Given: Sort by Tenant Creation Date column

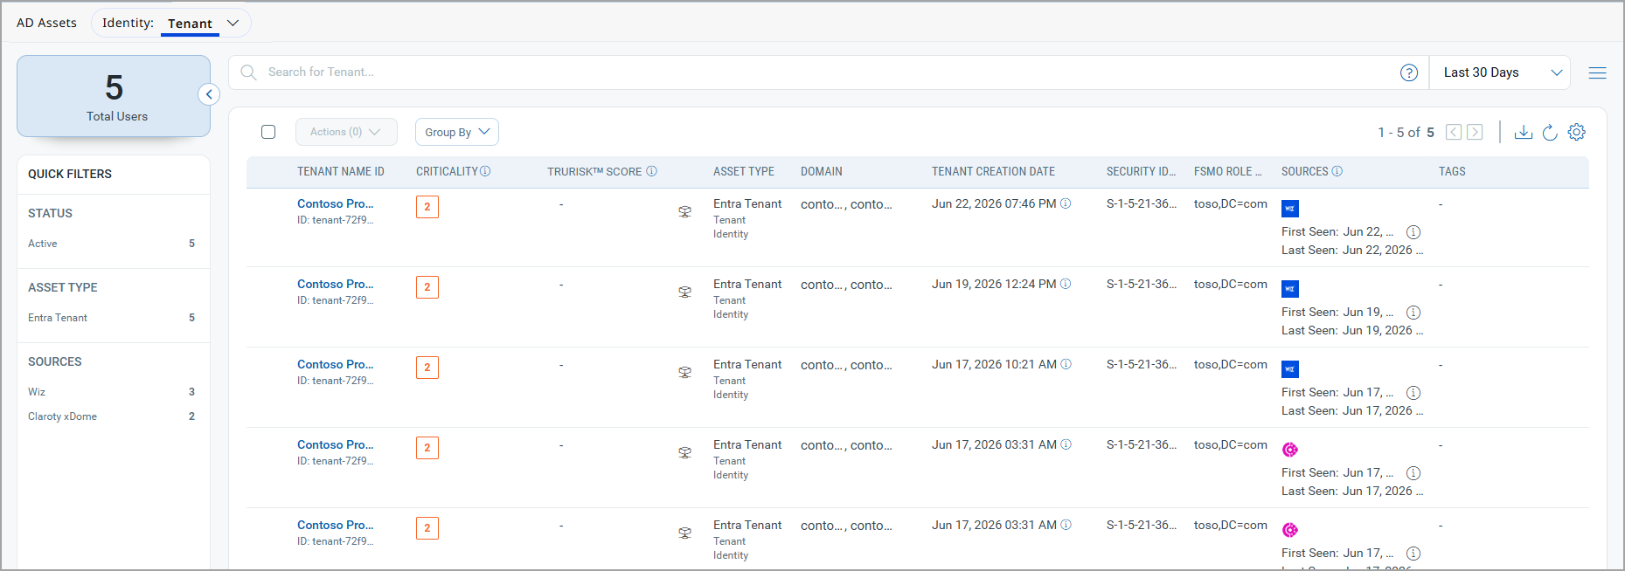Looking at the screenshot, I should [993, 172].
